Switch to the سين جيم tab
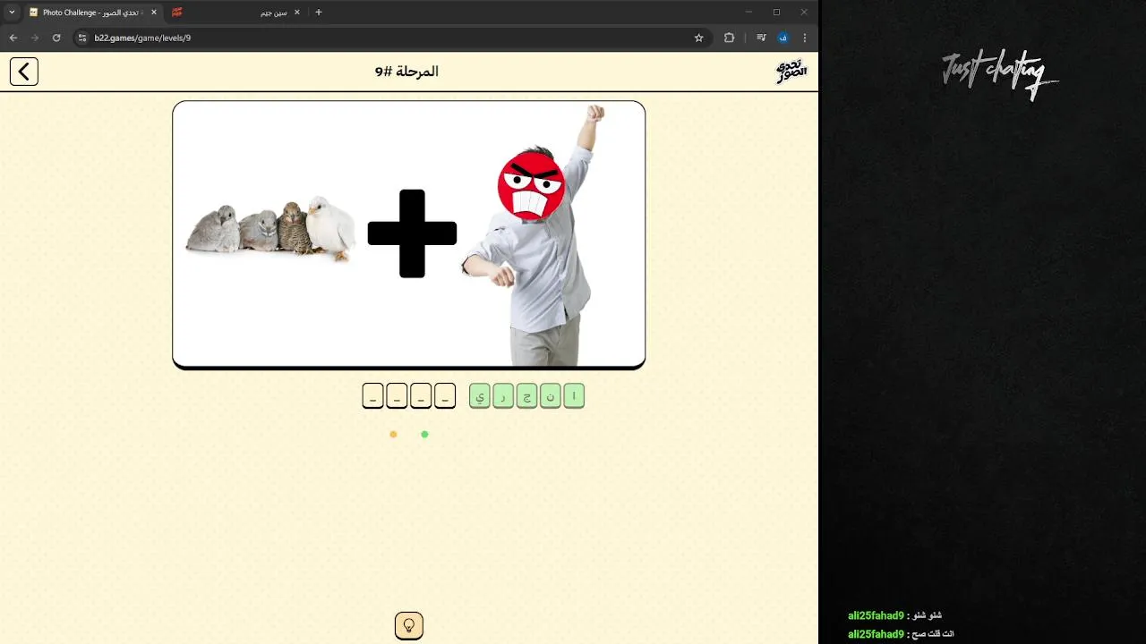This screenshot has width=1146, height=644. pyautogui.click(x=237, y=13)
